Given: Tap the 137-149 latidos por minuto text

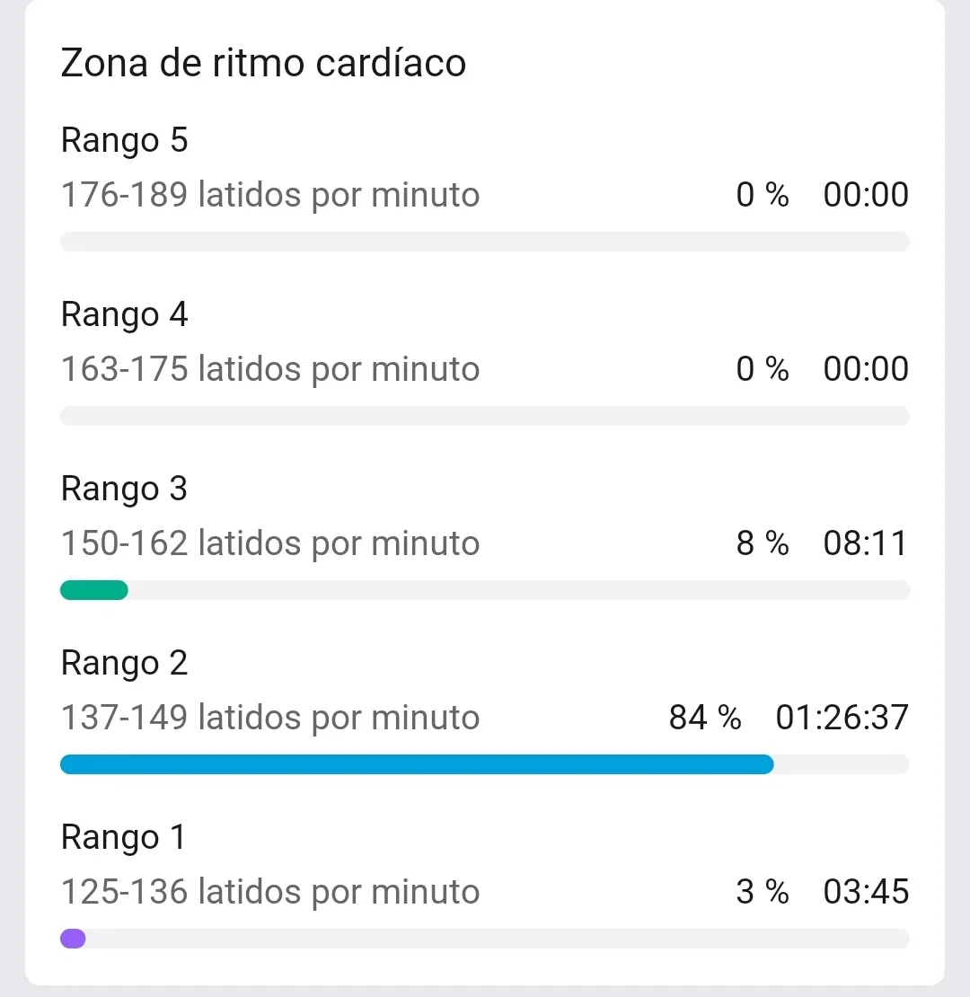Looking at the screenshot, I should point(269,718).
